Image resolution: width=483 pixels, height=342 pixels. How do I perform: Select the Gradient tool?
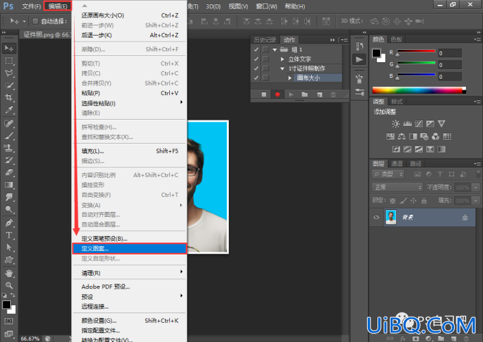[9, 185]
